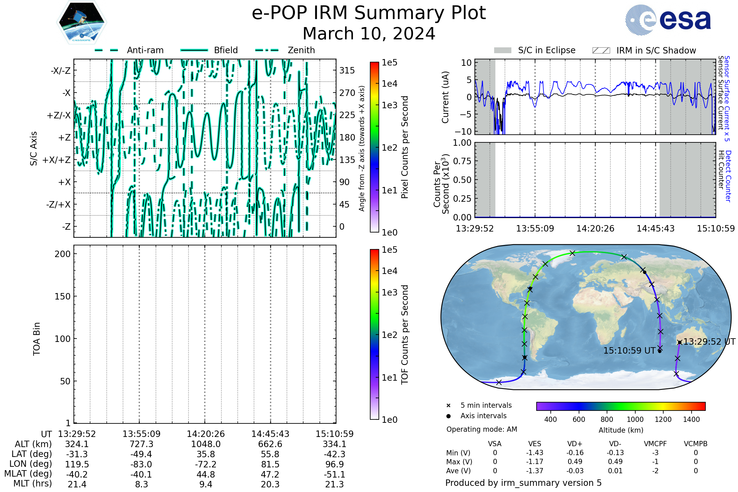Viewport: 738px width, 492px height.
Task: Click the Zenith dash-dot legend line
Action: (267, 50)
